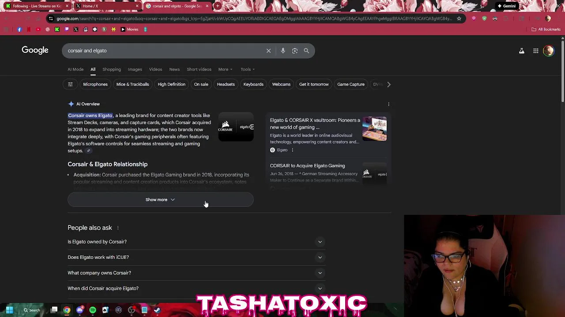The width and height of the screenshot is (565, 317).
Task: Open Discord from the taskbar
Action: click(x=79, y=310)
